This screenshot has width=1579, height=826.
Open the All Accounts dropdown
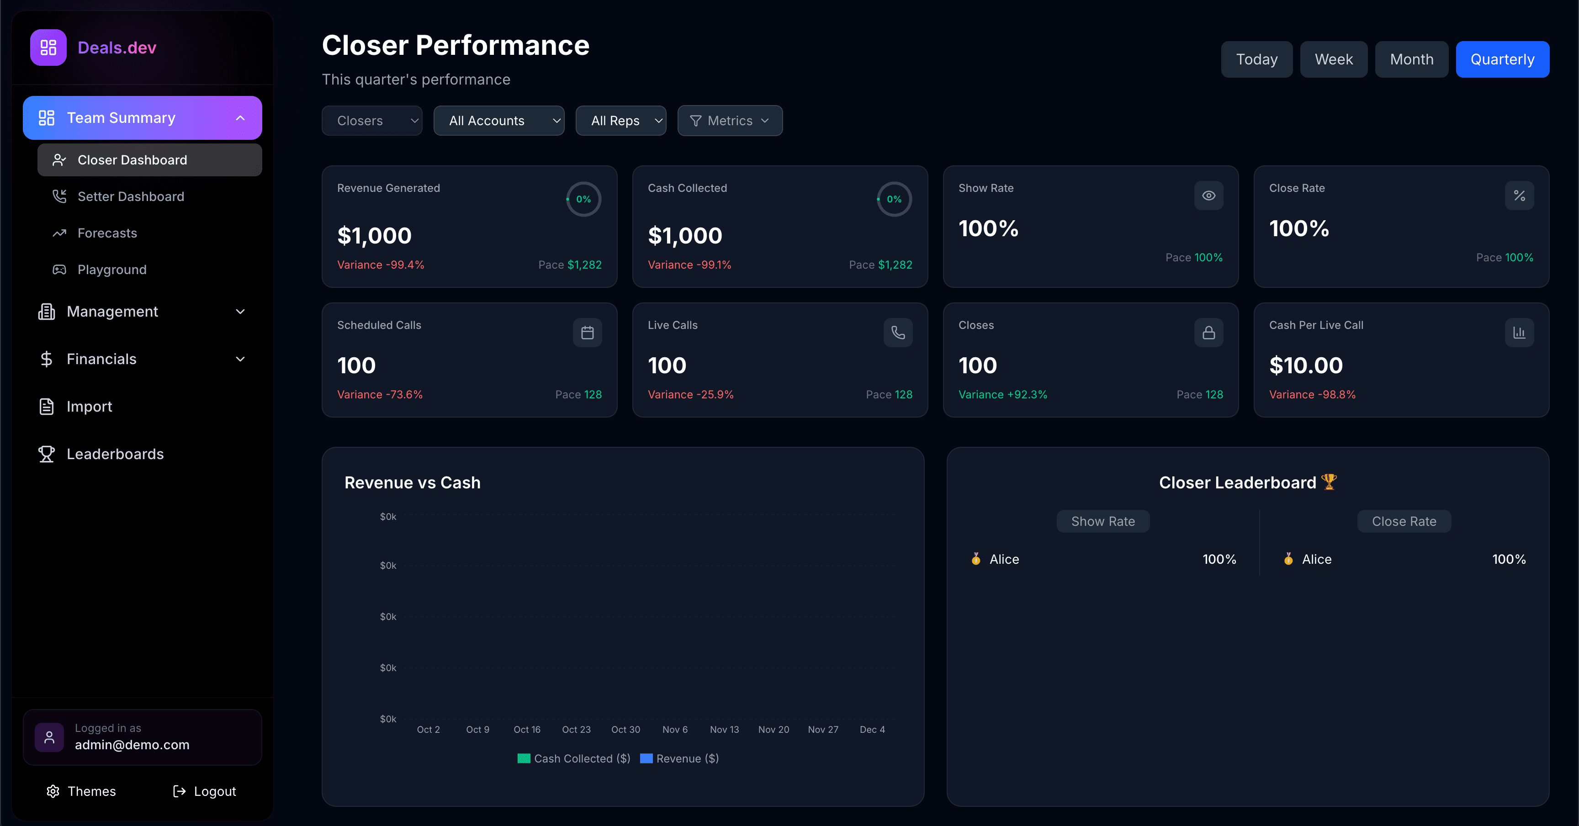coord(498,121)
